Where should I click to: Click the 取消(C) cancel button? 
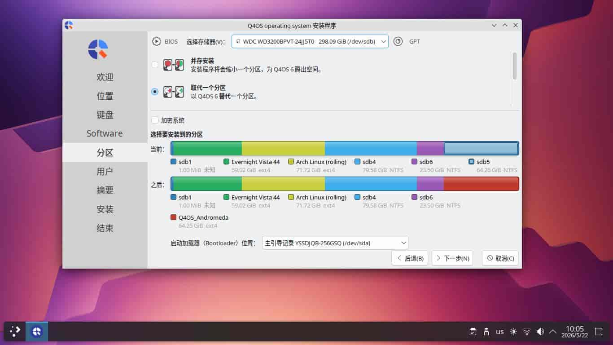(500, 258)
